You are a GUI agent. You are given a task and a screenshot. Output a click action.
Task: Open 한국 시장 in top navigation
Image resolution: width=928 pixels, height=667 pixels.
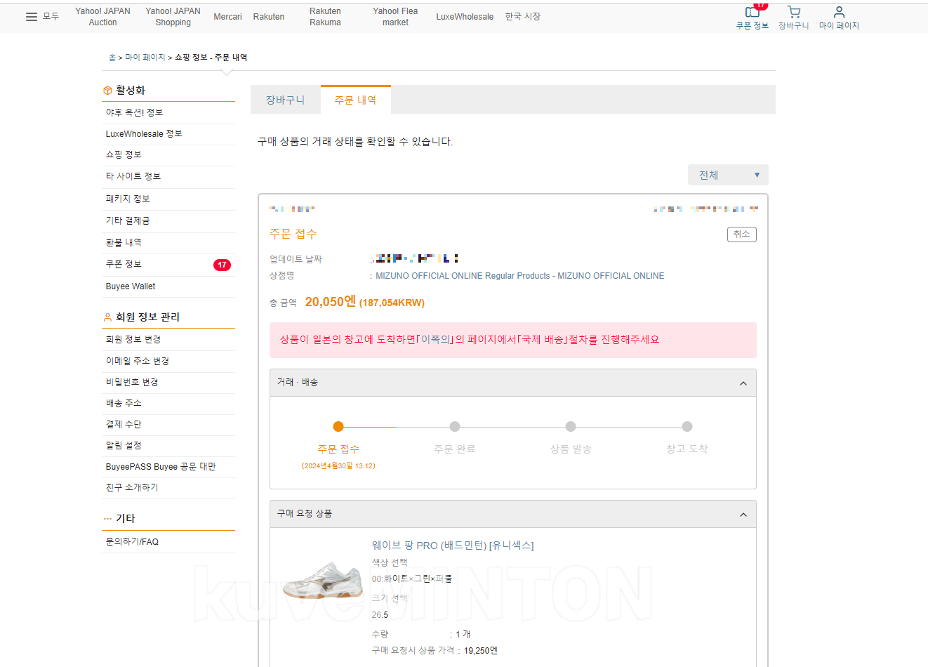pos(523,16)
